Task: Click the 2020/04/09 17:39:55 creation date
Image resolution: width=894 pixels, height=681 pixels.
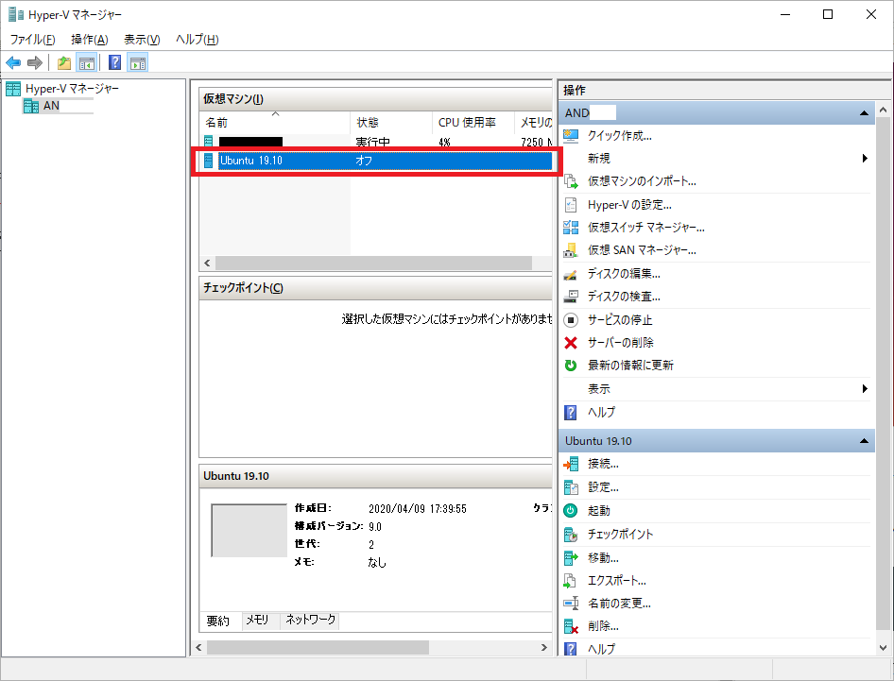Action: coord(418,509)
